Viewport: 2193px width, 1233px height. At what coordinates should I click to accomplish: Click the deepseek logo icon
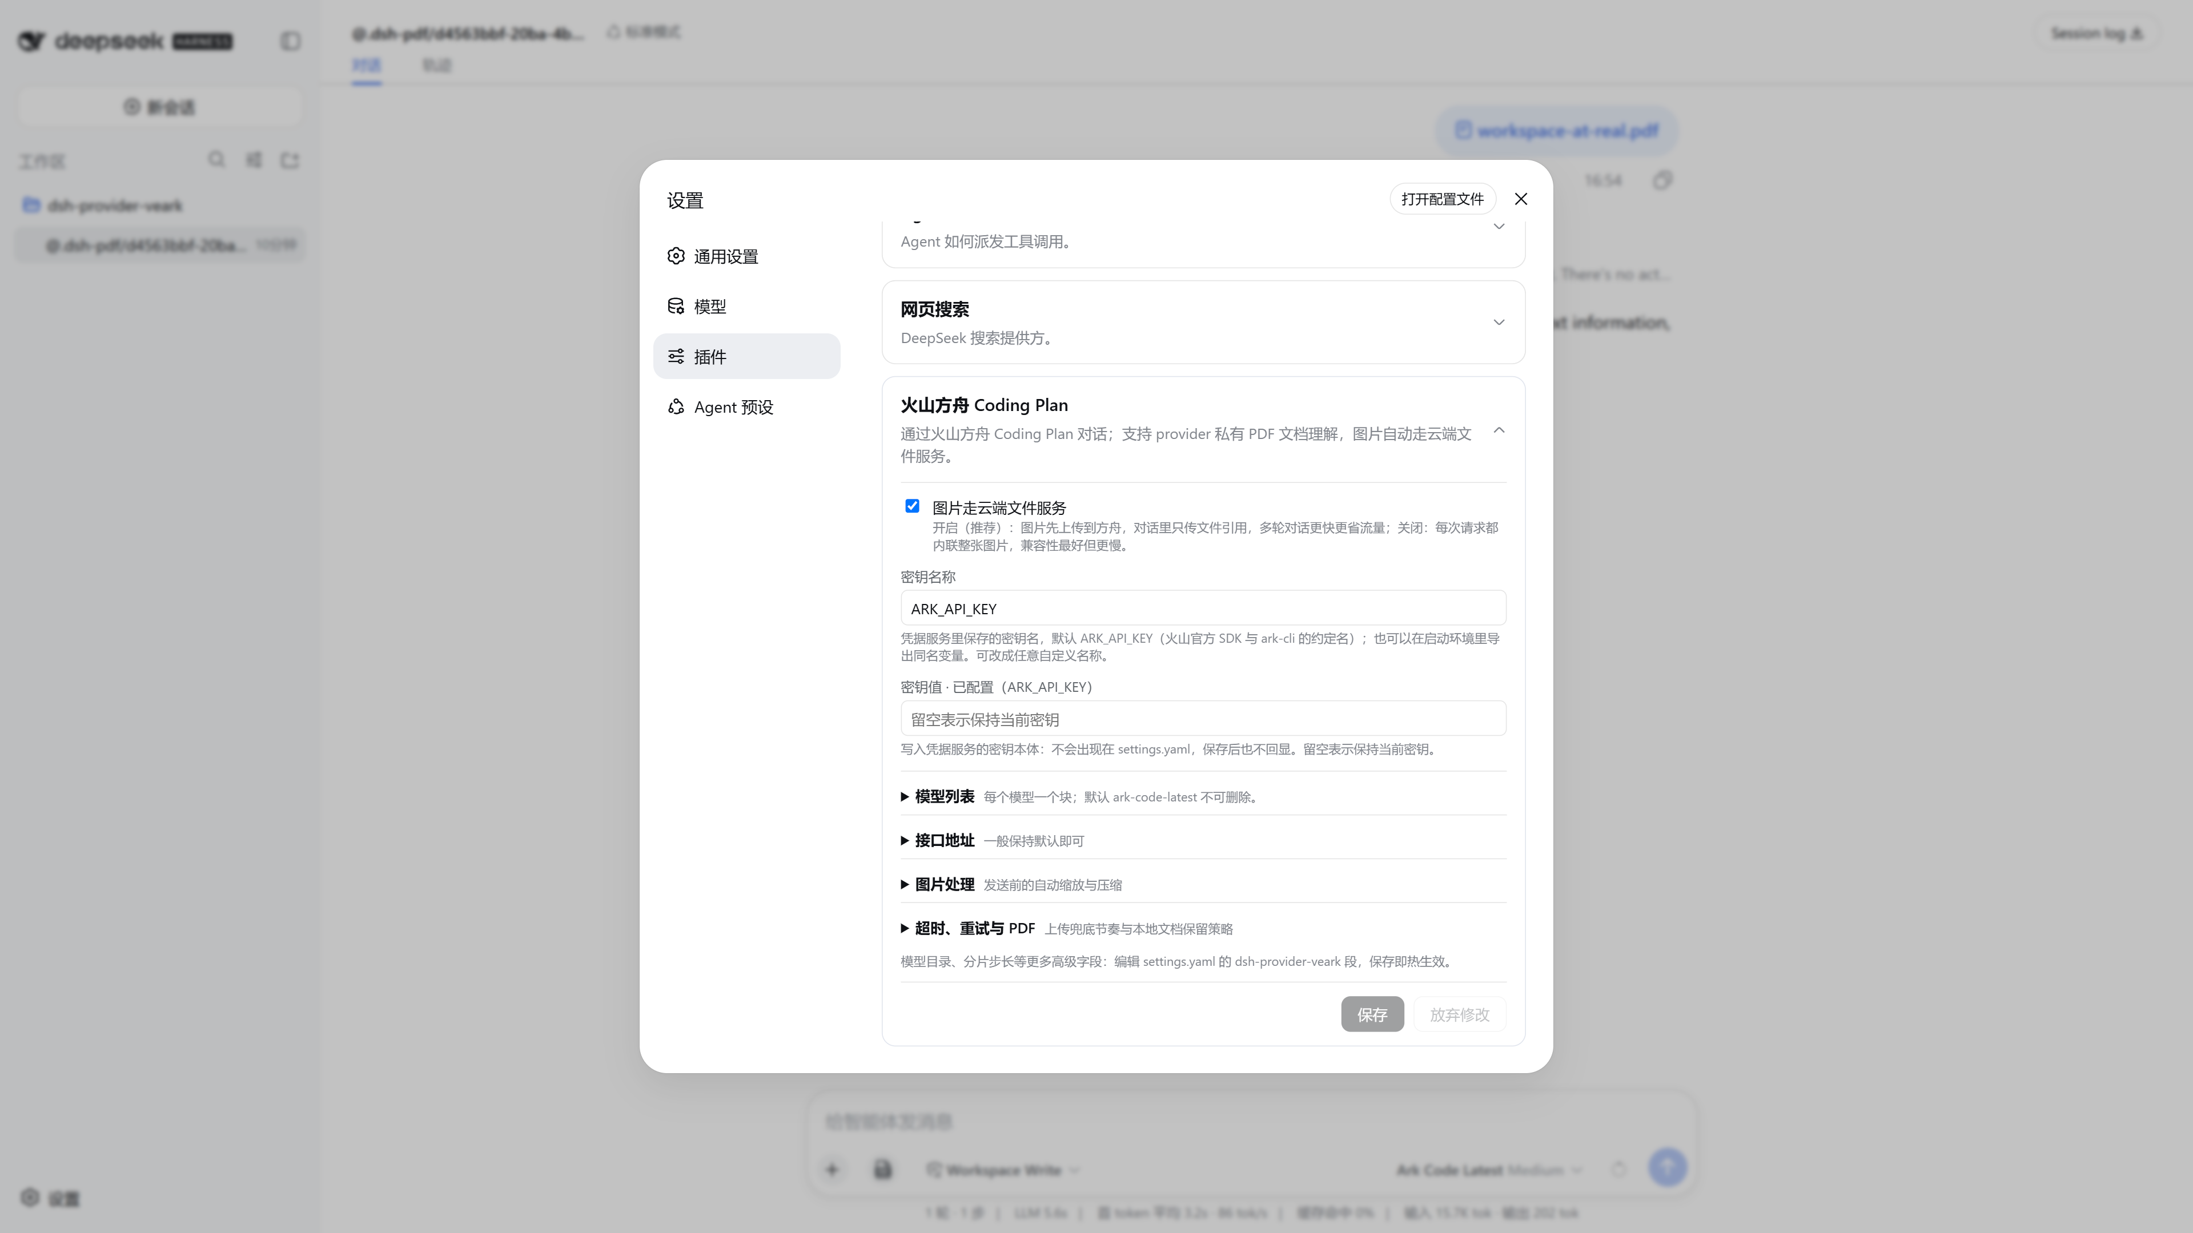(x=31, y=41)
